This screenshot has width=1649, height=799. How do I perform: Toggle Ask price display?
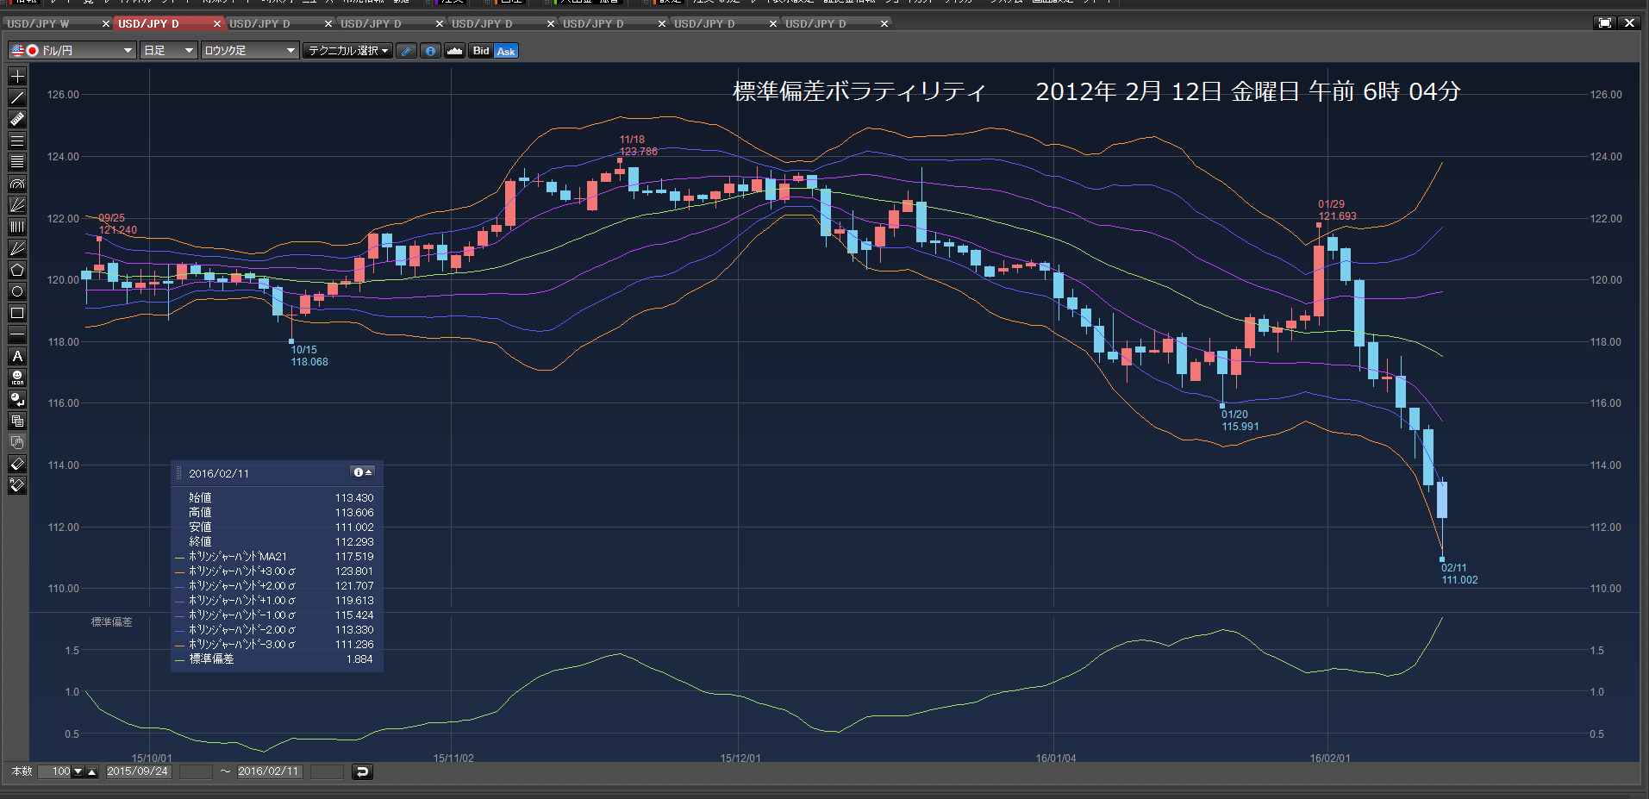[506, 51]
